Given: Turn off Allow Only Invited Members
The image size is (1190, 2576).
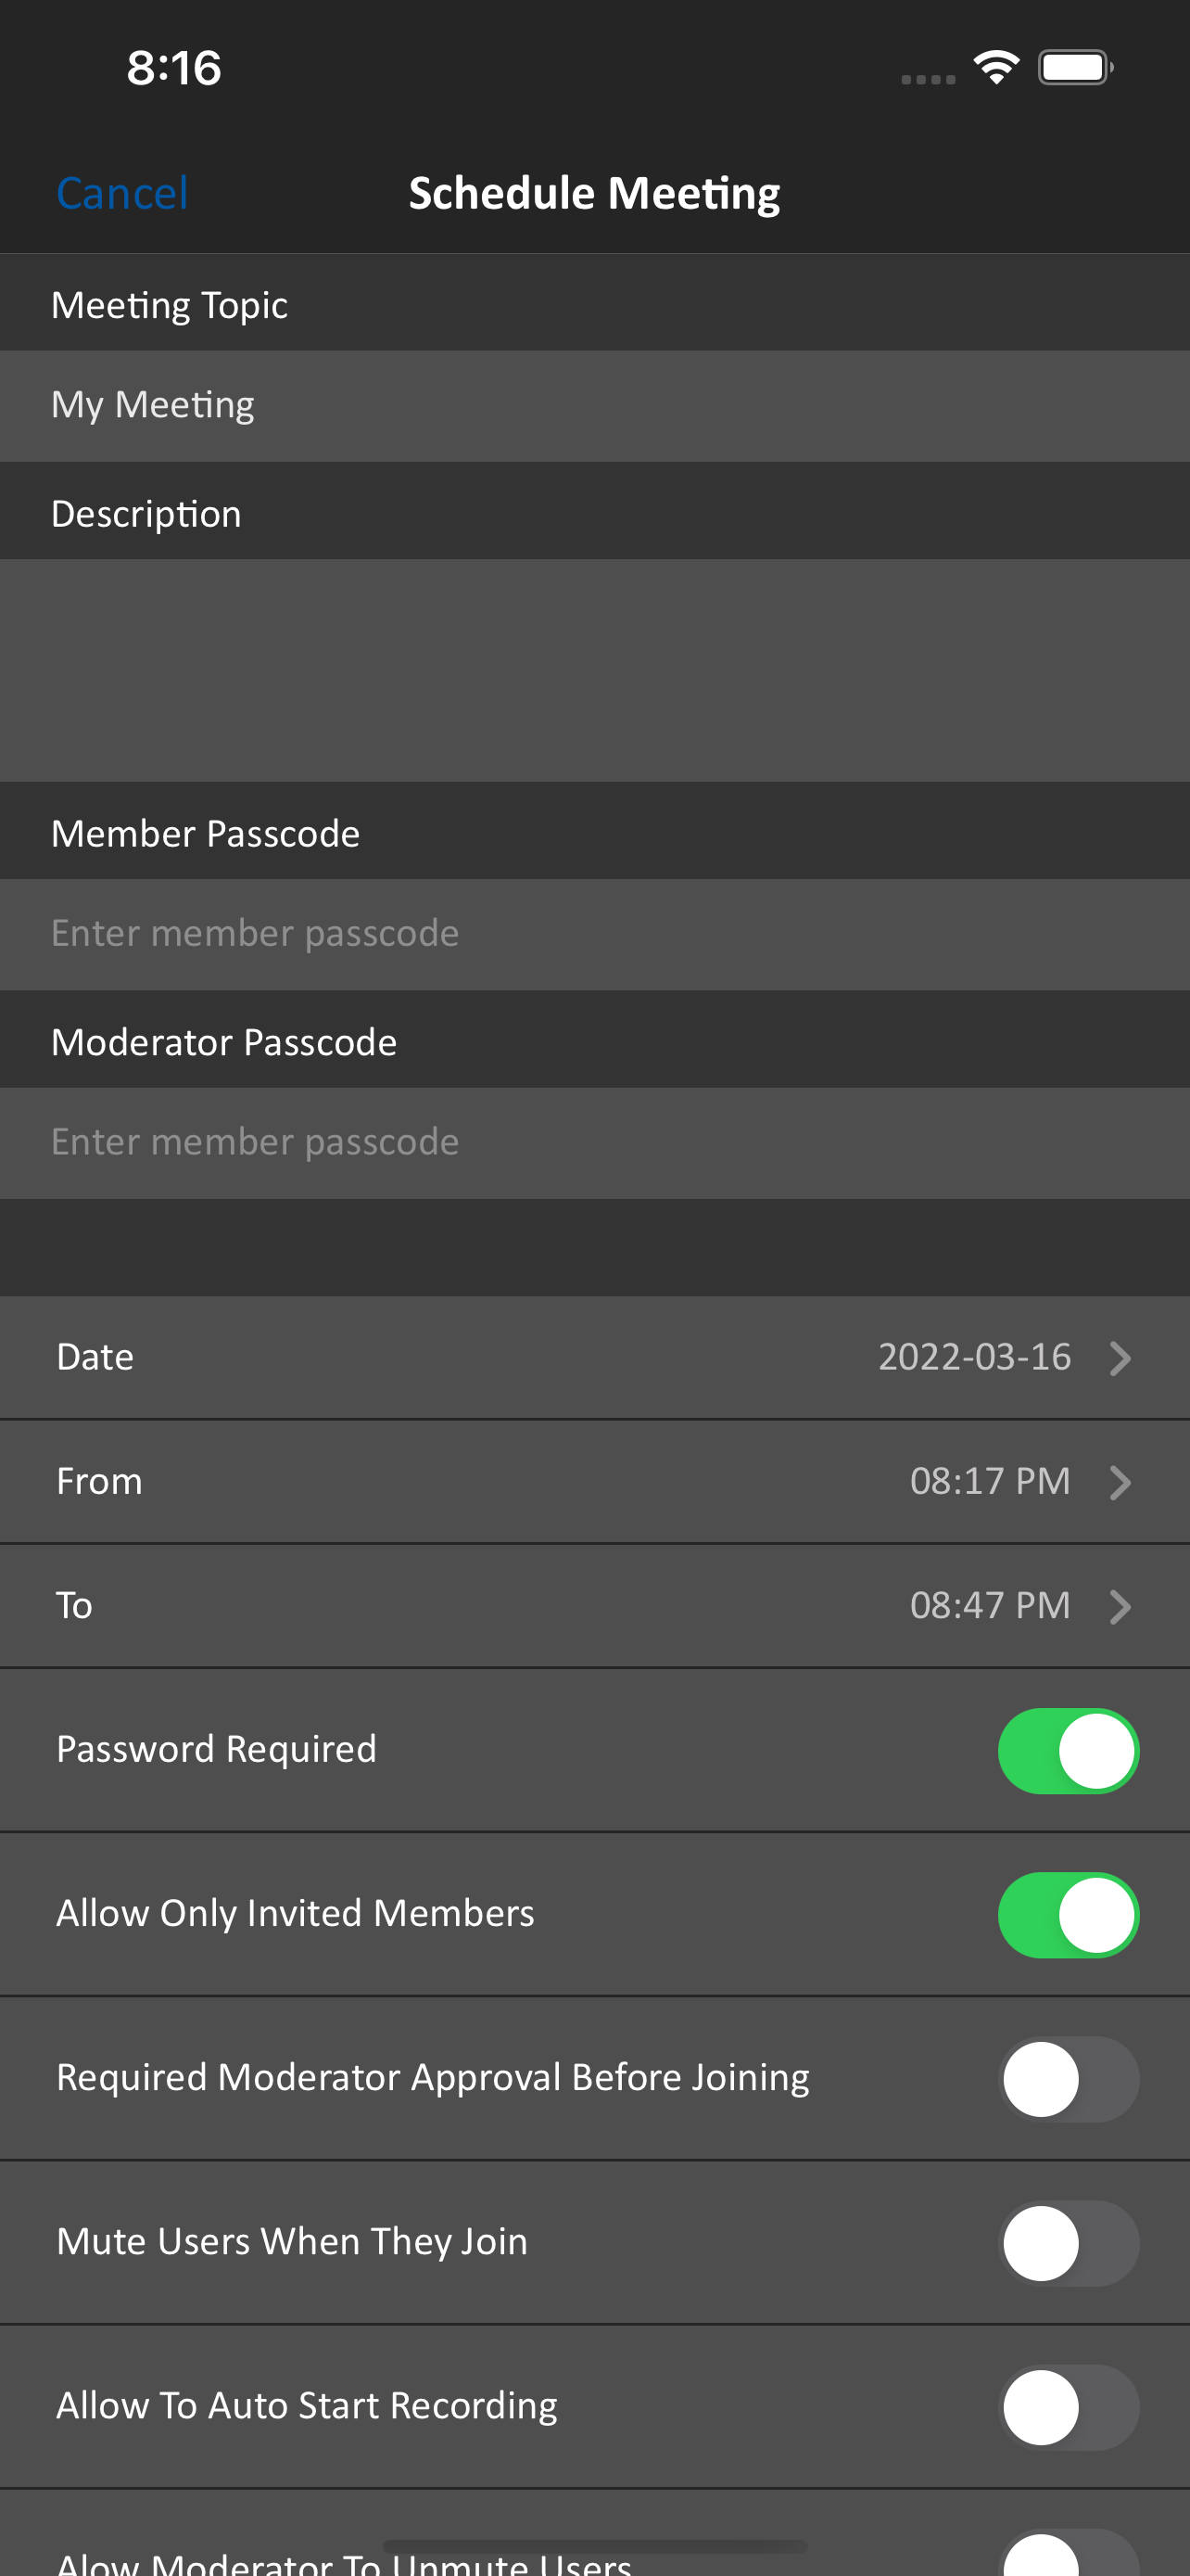Looking at the screenshot, I should (x=1068, y=1915).
